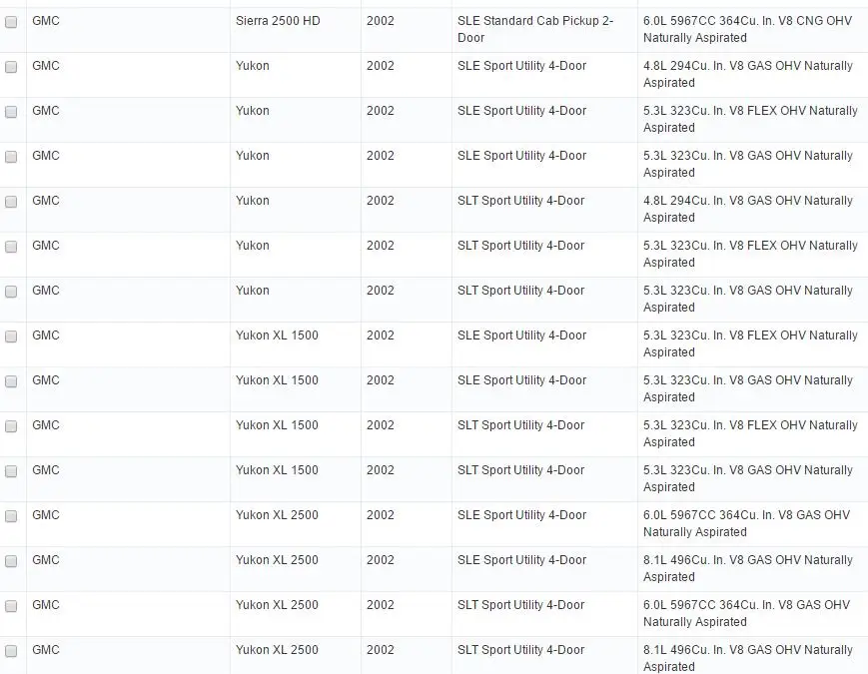
Task: Click FLEX engine cell in Yukon XL 1500 SLT row
Action: [x=751, y=433]
